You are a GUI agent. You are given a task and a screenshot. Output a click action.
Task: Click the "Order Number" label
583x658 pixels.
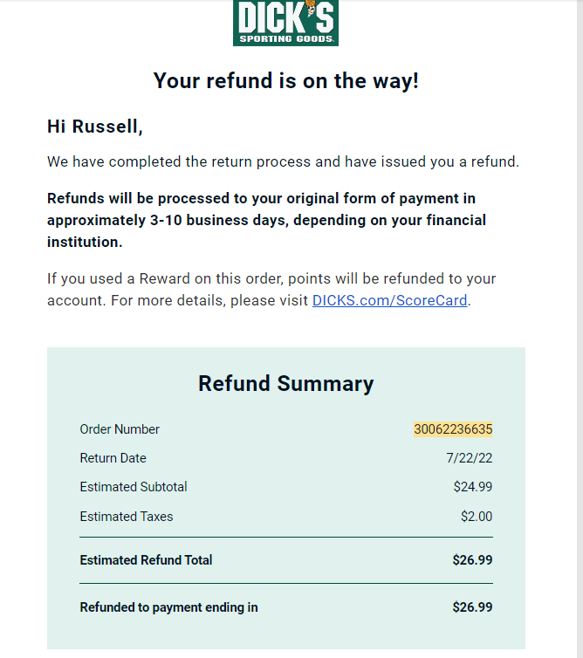pos(120,429)
